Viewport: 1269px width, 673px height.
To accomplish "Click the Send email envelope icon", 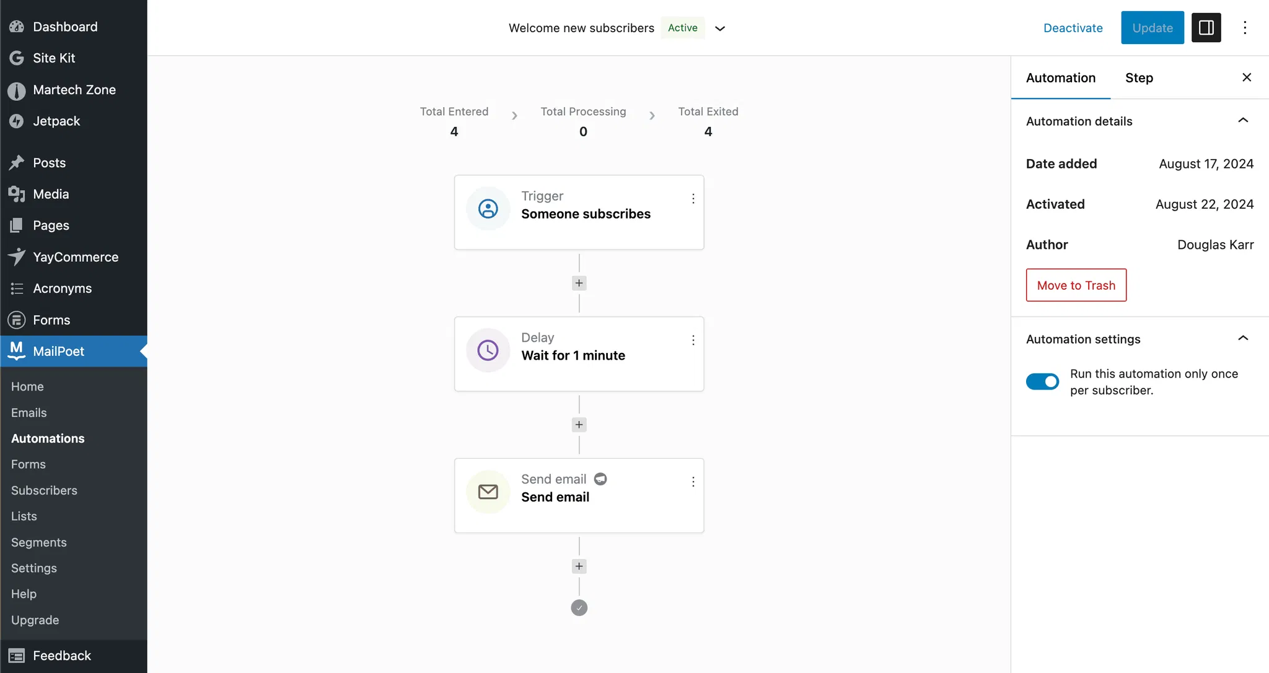I will coord(488,492).
